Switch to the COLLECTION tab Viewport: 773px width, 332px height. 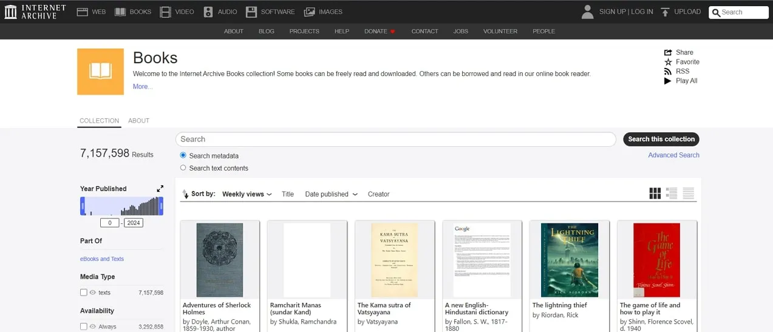coord(100,121)
